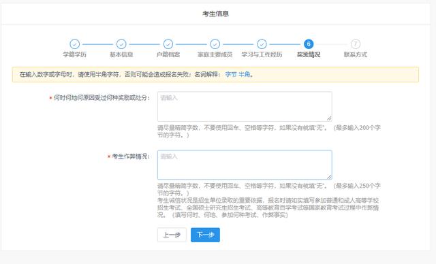Click the 下一步 button

[205, 235]
